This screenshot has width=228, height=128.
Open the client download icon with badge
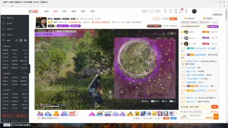coord(181,11)
